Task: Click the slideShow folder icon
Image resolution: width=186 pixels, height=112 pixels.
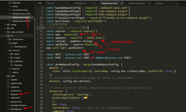Action: click(x=11, y=61)
